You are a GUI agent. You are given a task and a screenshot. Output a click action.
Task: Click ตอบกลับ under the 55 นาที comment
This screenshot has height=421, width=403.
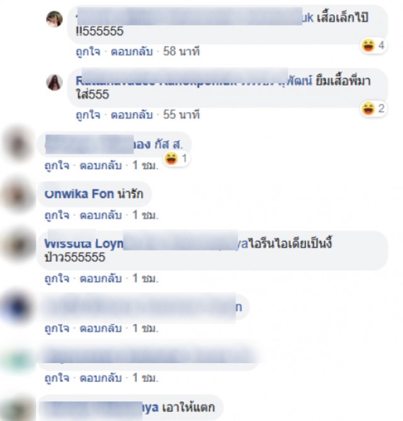point(132,115)
